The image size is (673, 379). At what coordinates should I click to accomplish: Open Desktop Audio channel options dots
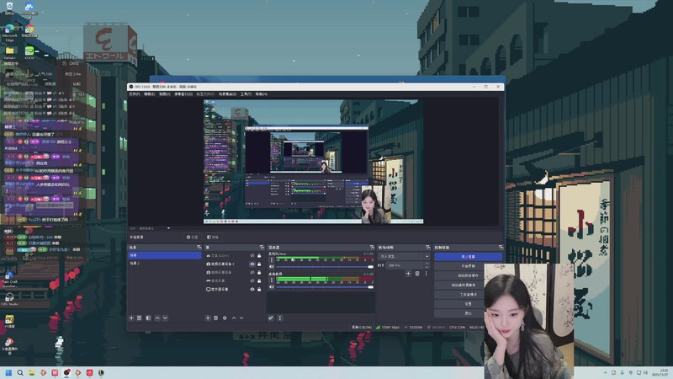click(x=271, y=280)
